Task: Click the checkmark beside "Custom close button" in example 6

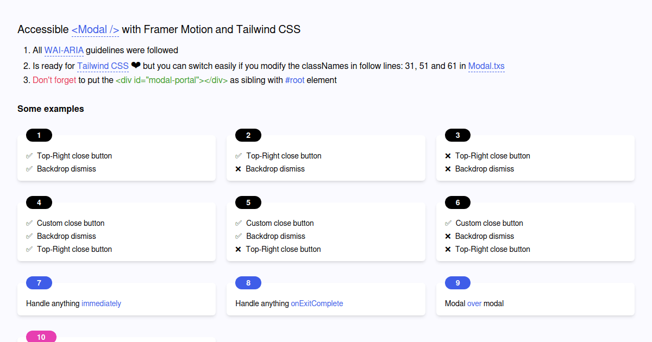Action: click(x=448, y=223)
